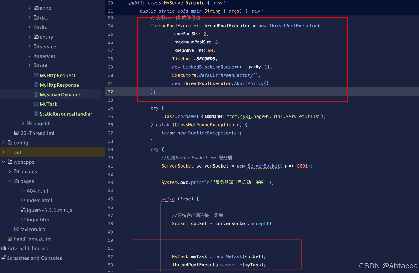Click the execute method call
Image resolution: width=419 pixels, height=273 pixels.
[x=233, y=265]
